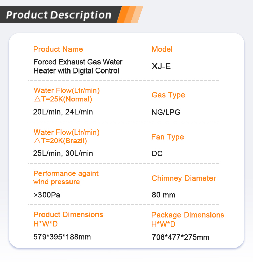Click the Fan Type label
The width and height of the screenshot is (253, 262).
[168, 137]
